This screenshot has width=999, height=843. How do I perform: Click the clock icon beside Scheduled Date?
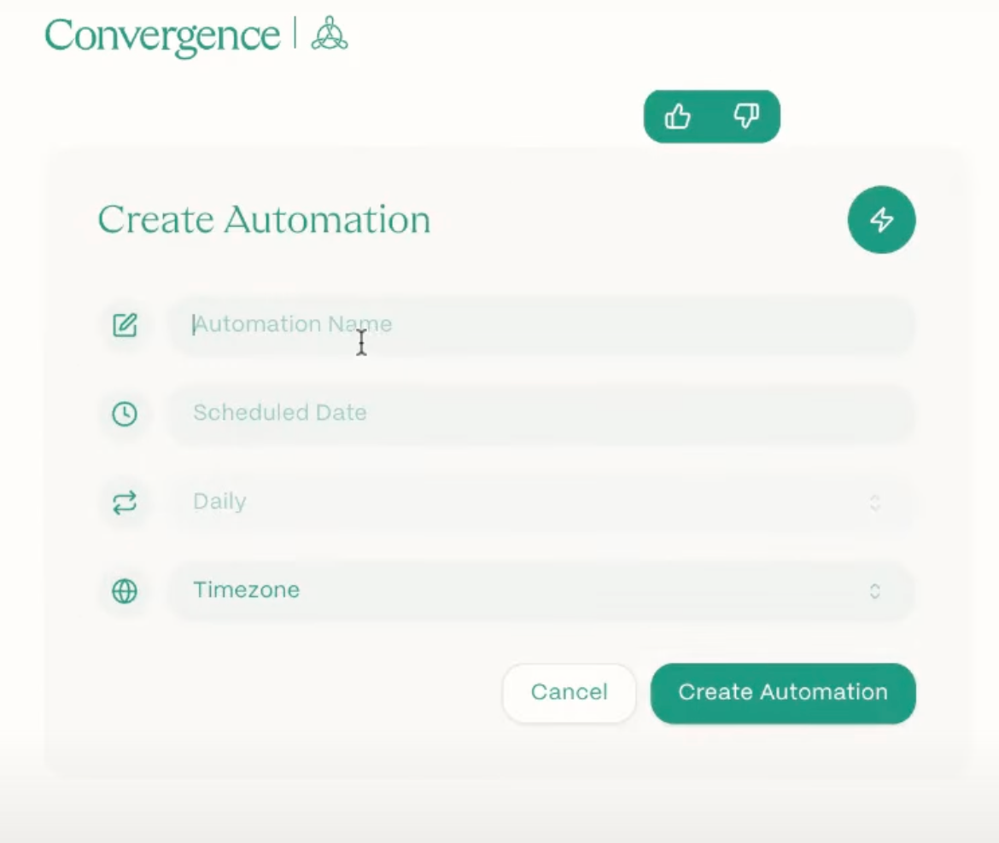tap(125, 414)
